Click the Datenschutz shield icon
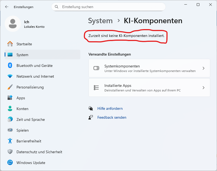217x171 pixels. click(x=10, y=152)
